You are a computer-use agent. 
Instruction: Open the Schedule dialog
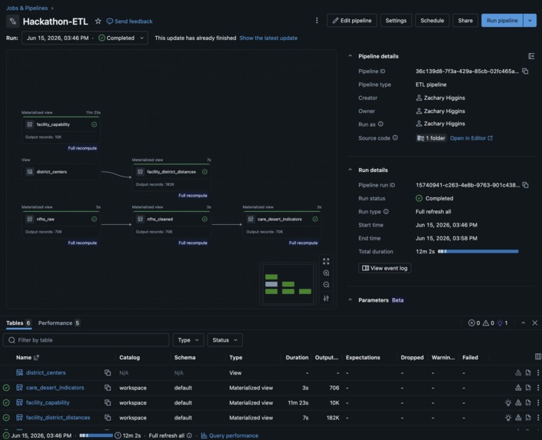pyautogui.click(x=432, y=21)
